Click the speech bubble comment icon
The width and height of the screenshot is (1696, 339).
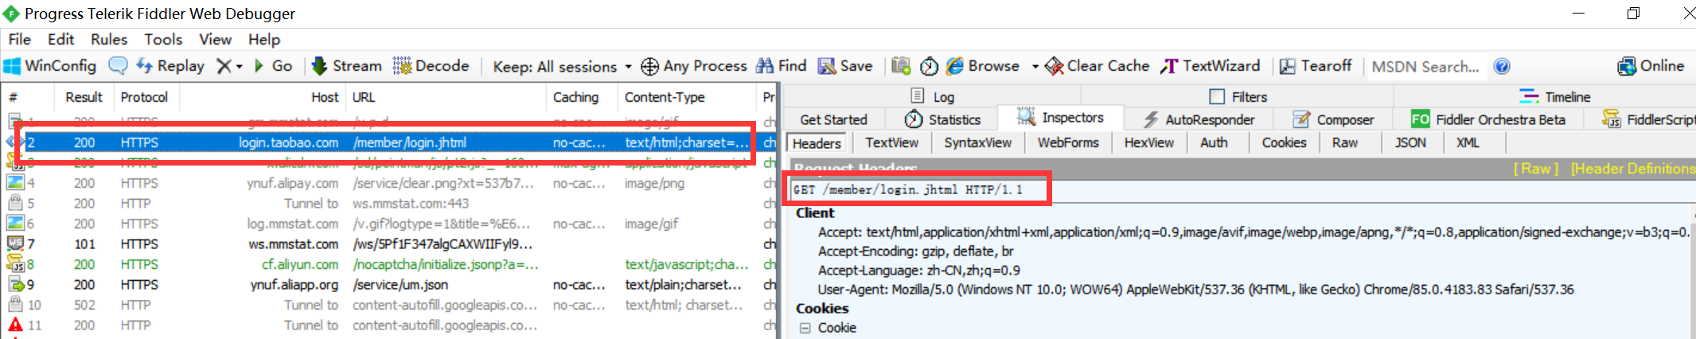click(x=118, y=66)
